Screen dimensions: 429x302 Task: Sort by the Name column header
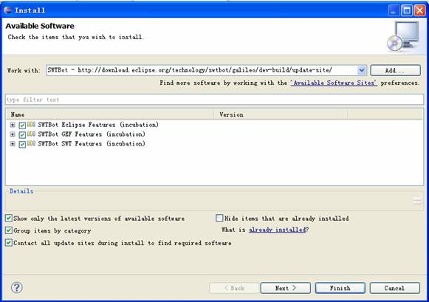click(x=109, y=114)
